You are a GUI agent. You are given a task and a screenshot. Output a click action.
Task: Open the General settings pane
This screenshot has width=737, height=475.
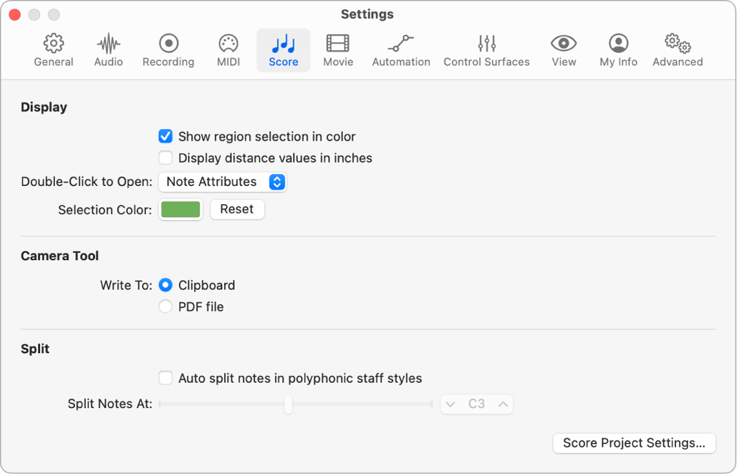pyautogui.click(x=54, y=50)
